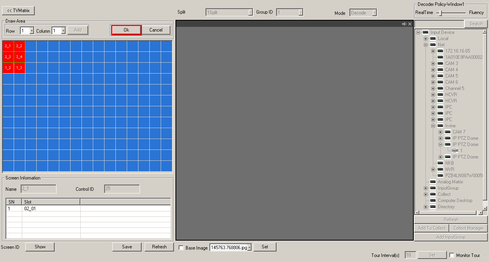Click the Add To Collect button

(x=431, y=228)
